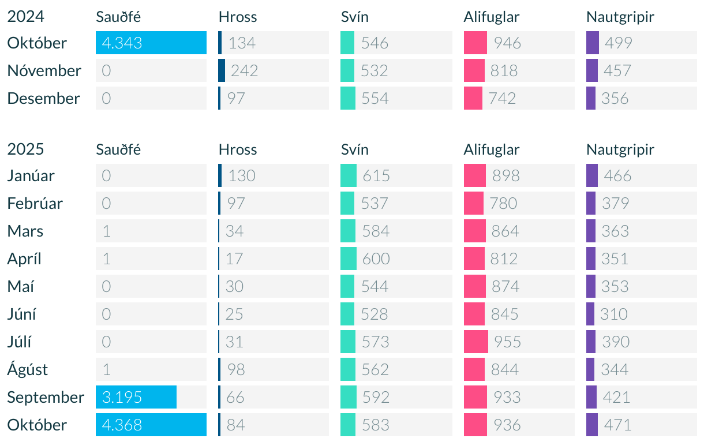Click the Hross value 242 in Nóvember

coord(244,70)
